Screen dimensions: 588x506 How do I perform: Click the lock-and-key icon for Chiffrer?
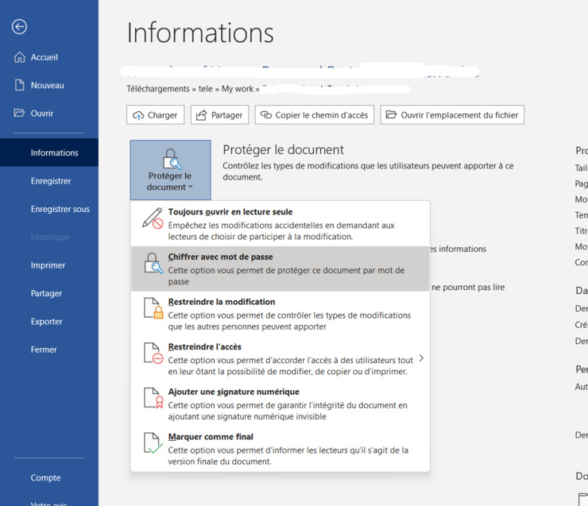153,263
